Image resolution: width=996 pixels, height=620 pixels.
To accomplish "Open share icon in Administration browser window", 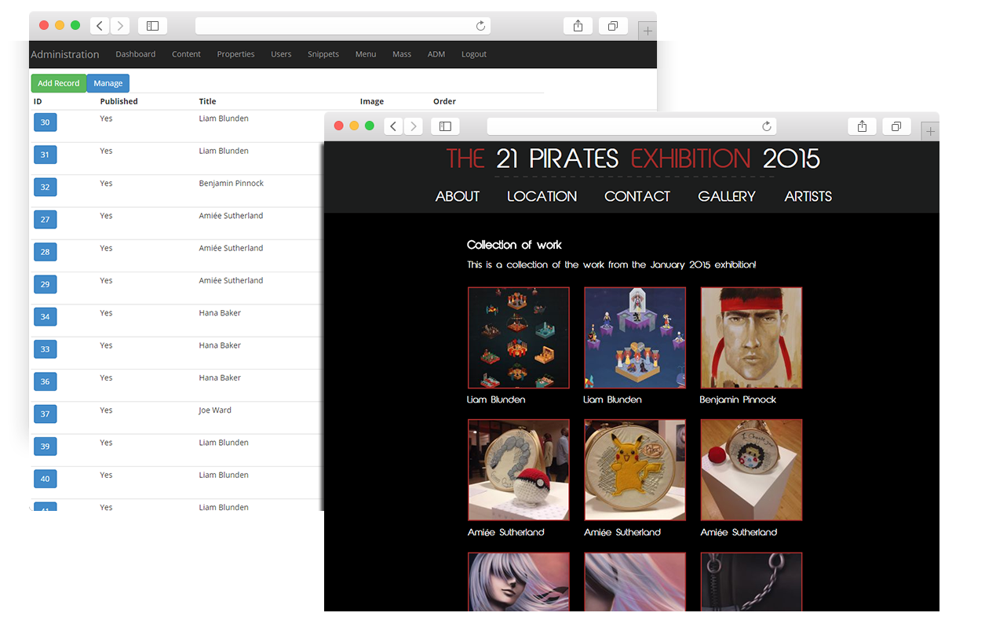I will pyautogui.click(x=578, y=26).
